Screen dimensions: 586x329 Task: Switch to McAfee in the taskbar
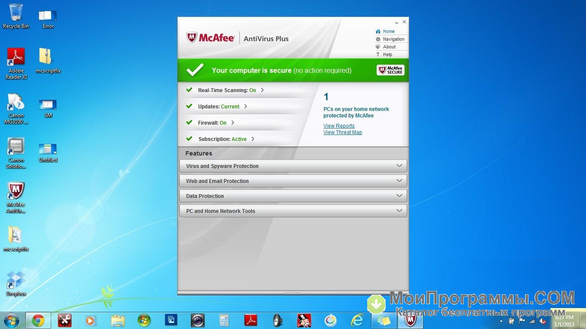[411, 320]
